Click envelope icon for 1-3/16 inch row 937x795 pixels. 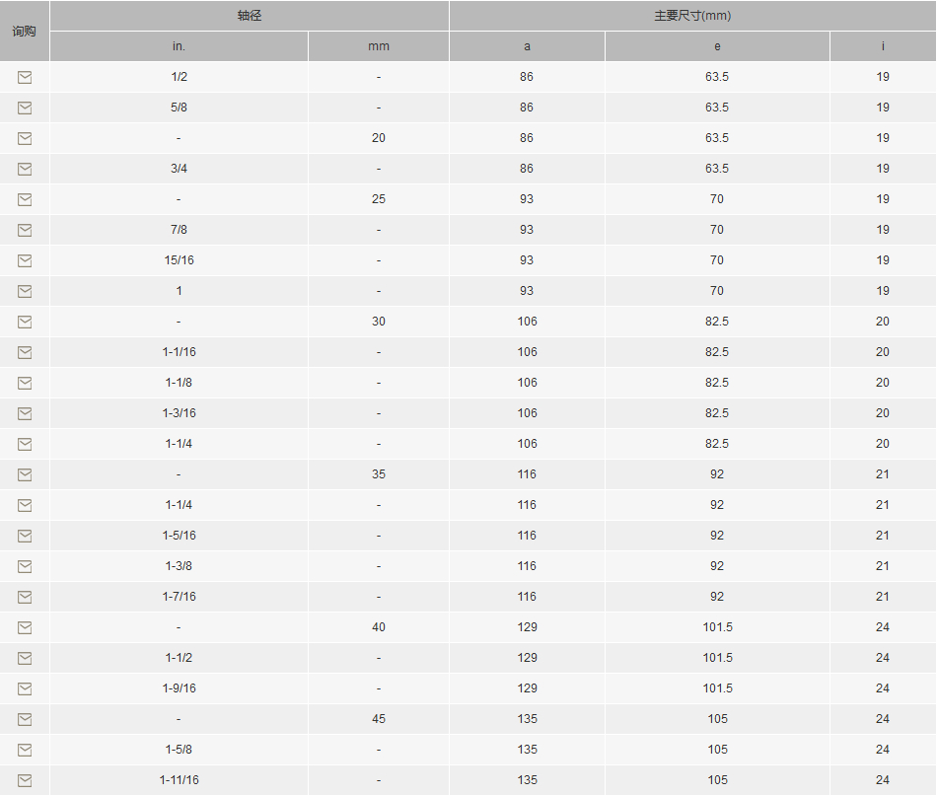25,413
